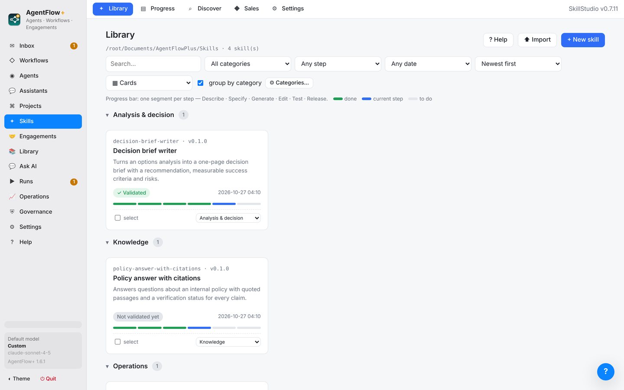Screen dimensions: 624x390
Task: Click the Library tab sparkle icon
Action: pyautogui.click(x=101, y=9)
